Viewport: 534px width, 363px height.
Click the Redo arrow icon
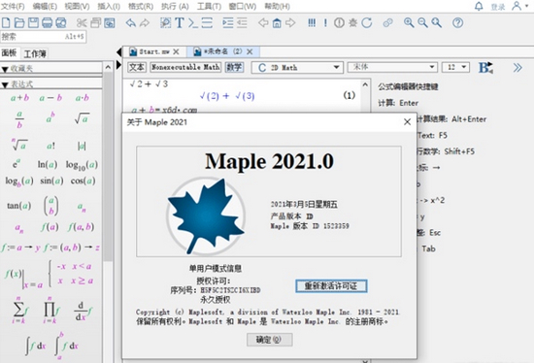coord(145,23)
